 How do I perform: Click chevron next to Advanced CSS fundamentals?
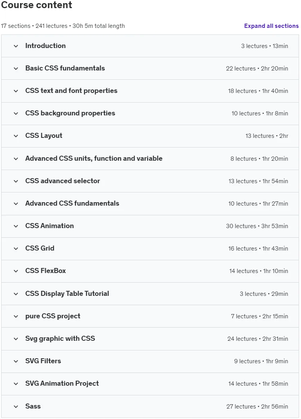tap(16, 204)
